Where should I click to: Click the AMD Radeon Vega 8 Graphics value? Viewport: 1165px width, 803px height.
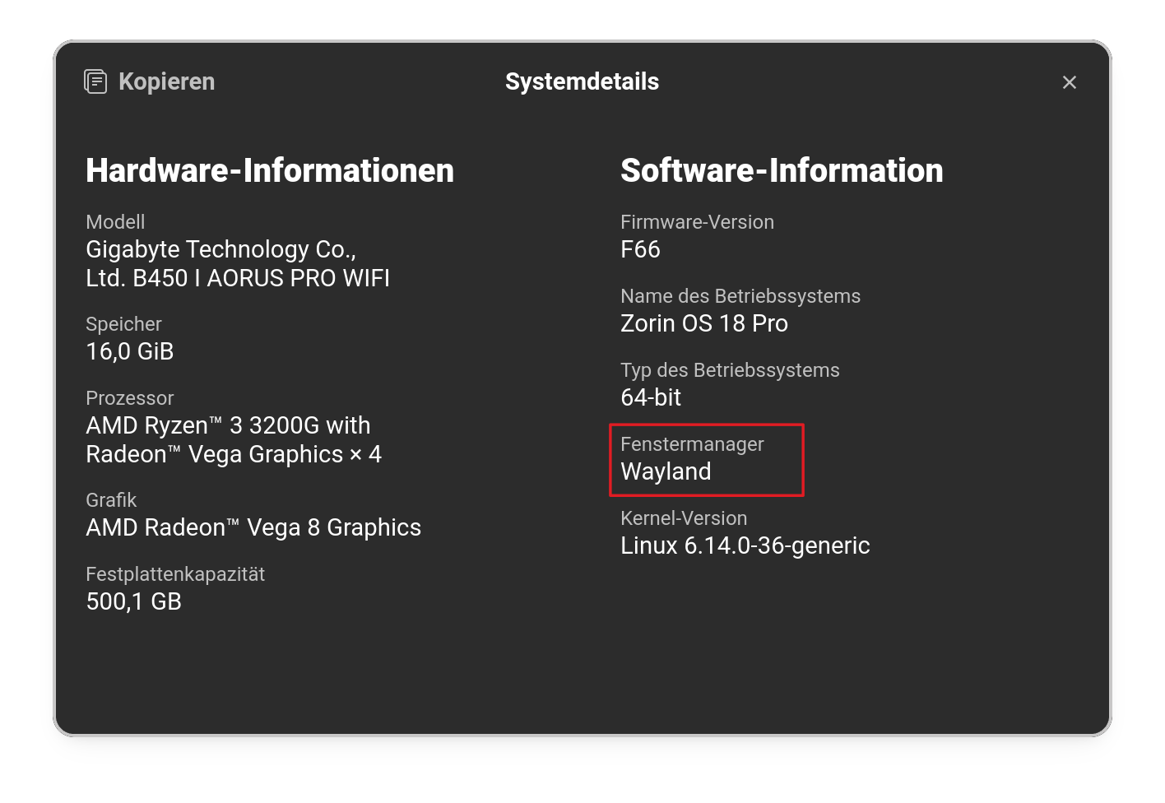coord(253,527)
